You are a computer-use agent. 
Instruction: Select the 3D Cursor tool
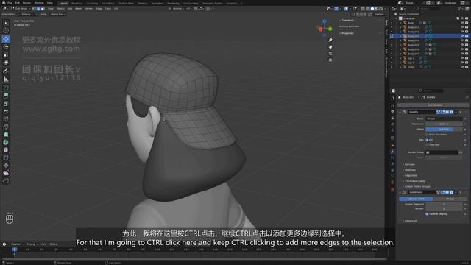[x=6, y=31]
